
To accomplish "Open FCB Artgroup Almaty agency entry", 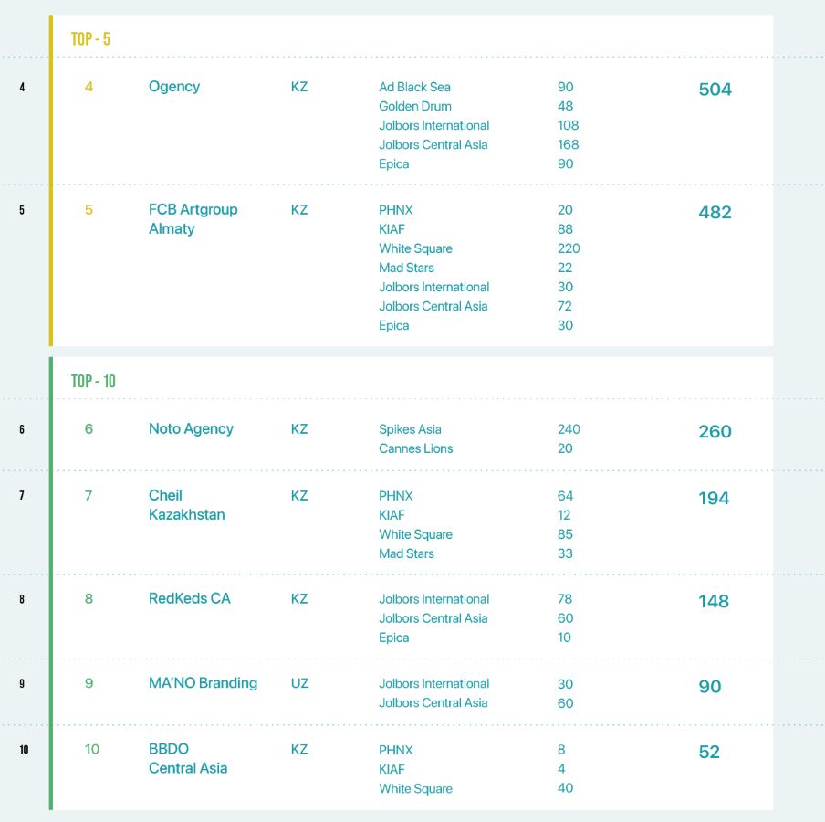I will click(x=193, y=219).
